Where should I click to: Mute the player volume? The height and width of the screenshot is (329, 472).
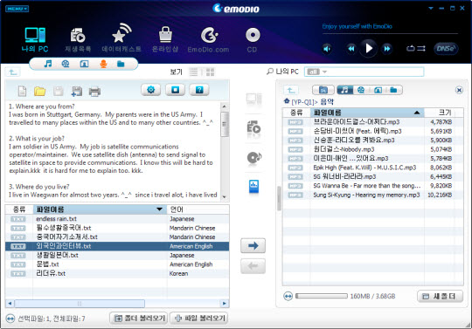tap(327, 49)
